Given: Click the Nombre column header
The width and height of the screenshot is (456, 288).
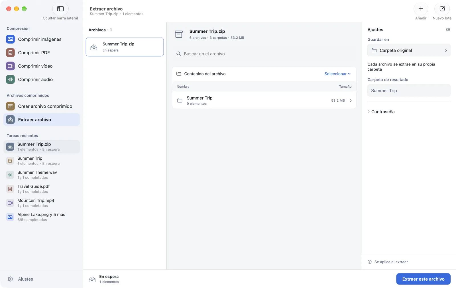Looking at the screenshot, I should 183,87.
